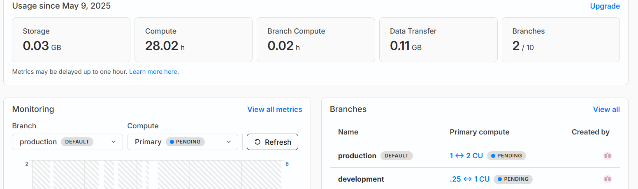This screenshot has width=638, height=189.
Task: Click the production row creator avatar icon
Action: (608, 156)
